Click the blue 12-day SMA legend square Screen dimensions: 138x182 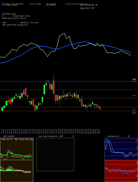3,4
